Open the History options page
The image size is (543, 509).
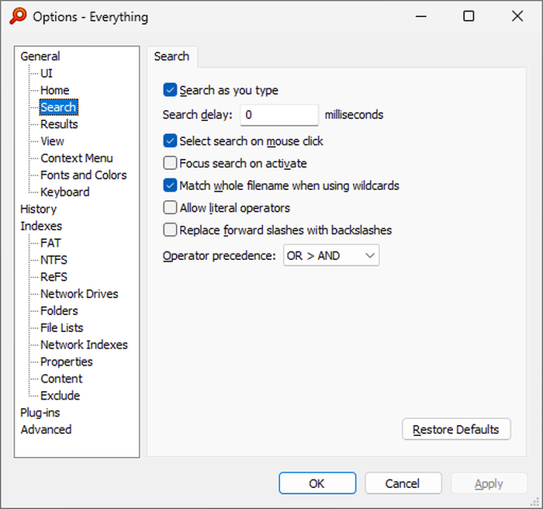[39, 209]
